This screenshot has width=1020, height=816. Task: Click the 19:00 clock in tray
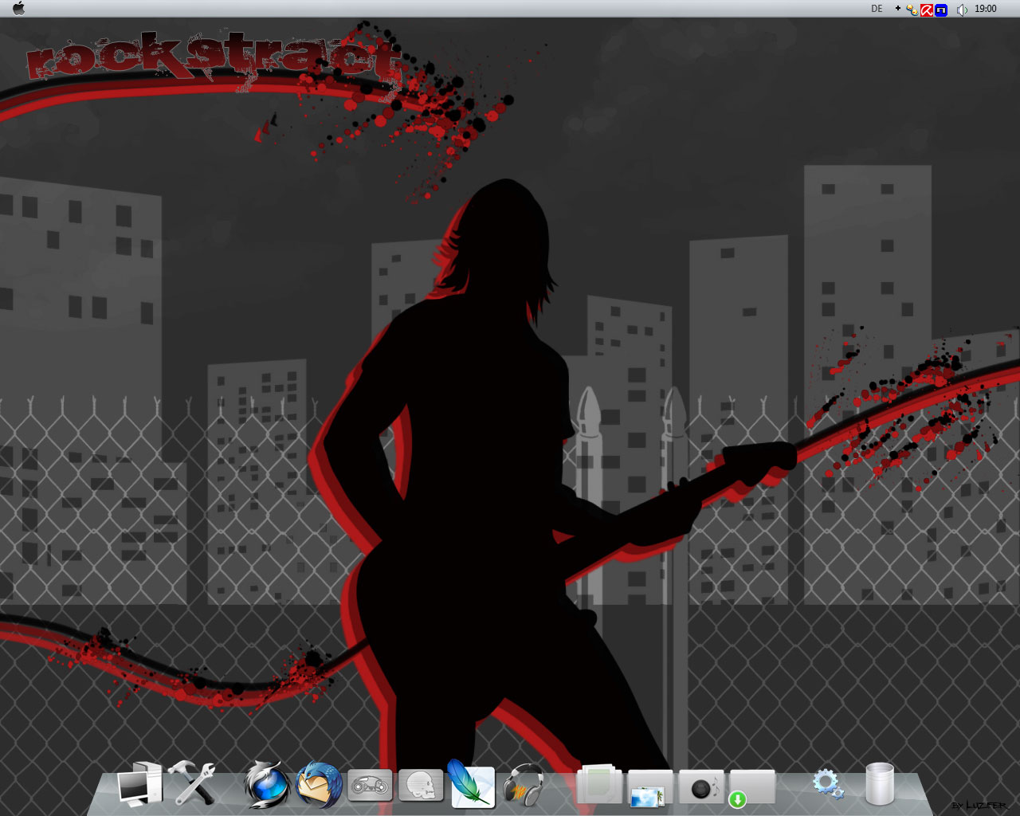click(x=986, y=9)
